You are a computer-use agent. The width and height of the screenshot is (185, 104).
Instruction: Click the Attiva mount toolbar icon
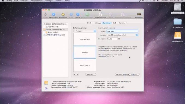pos(71,14)
